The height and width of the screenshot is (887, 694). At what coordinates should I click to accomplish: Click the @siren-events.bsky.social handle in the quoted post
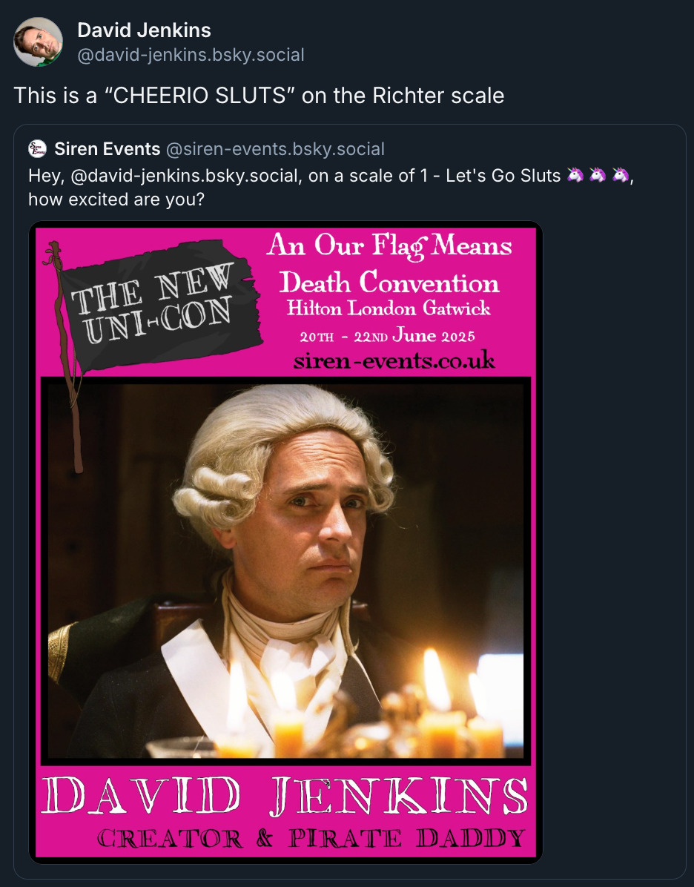[275, 149]
